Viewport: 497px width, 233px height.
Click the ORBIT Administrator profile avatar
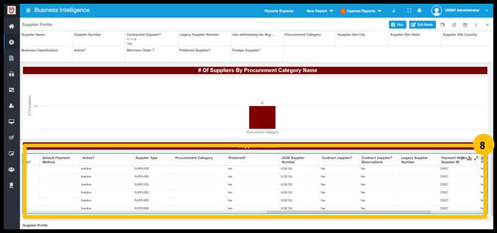(436, 10)
